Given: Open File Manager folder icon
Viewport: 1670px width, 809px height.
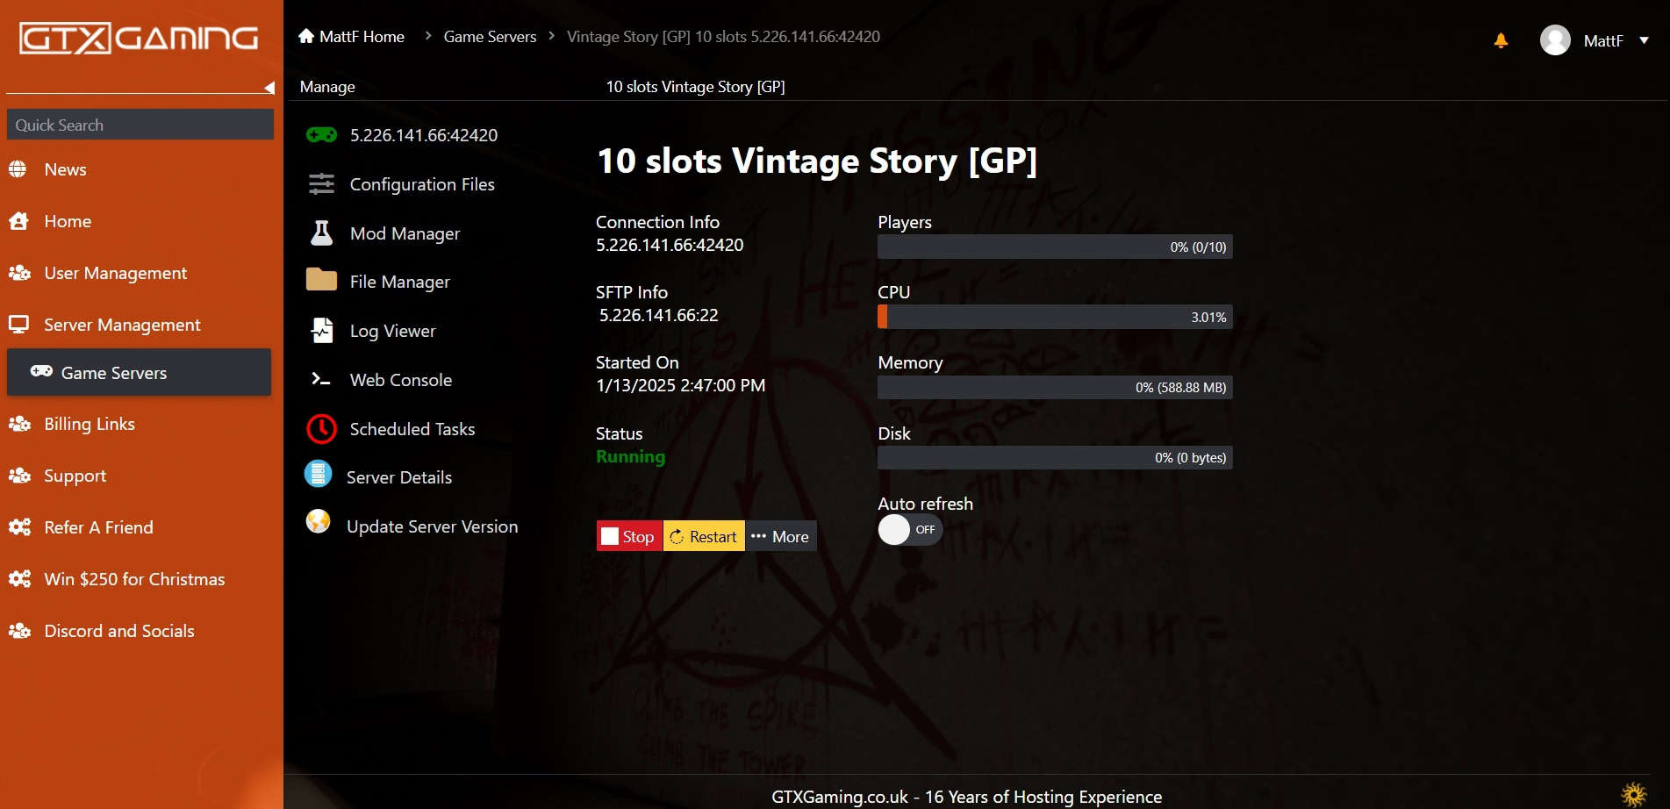Looking at the screenshot, I should (321, 281).
